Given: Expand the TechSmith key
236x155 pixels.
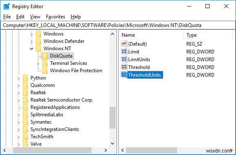Looking at the screenshot, I should point(18,137).
